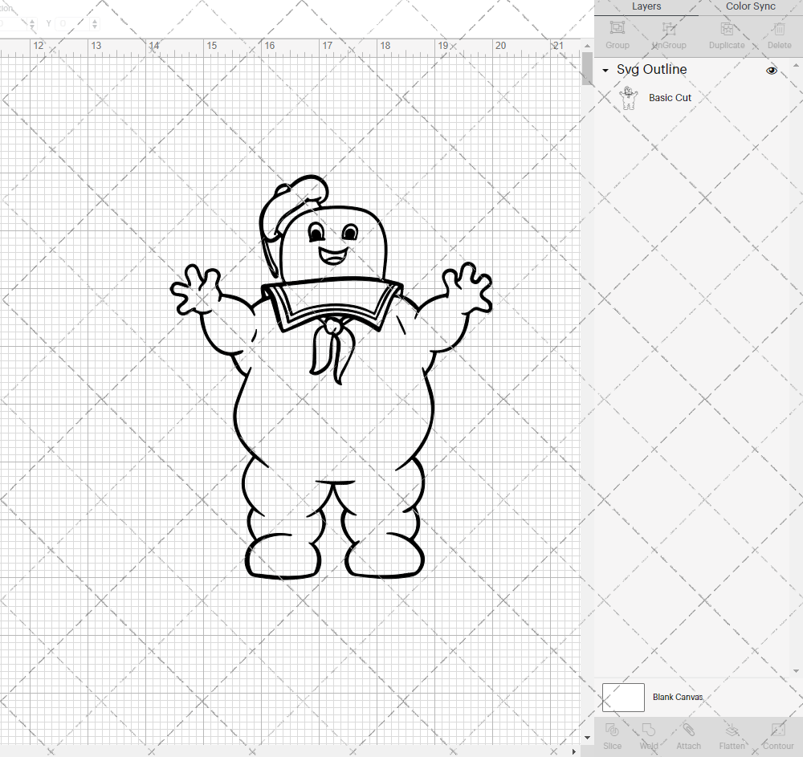This screenshot has width=803, height=757.
Task: Select the Basic Cut label
Action: [670, 98]
